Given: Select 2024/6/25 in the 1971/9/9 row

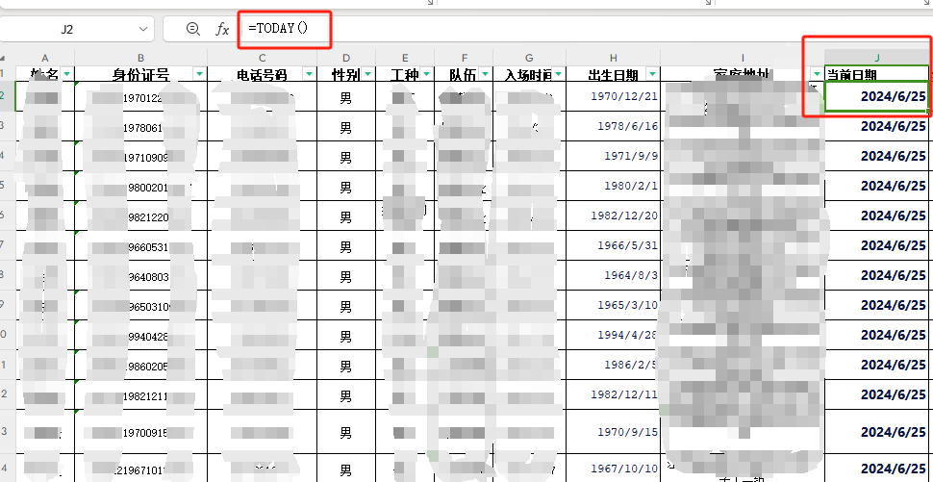Looking at the screenshot, I should point(877,156).
